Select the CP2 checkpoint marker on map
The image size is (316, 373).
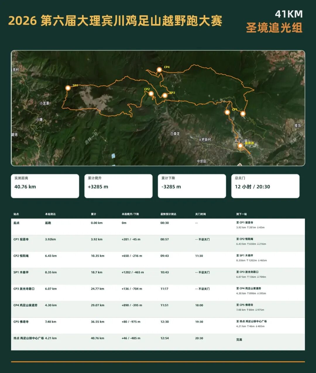(x=151, y=94)
